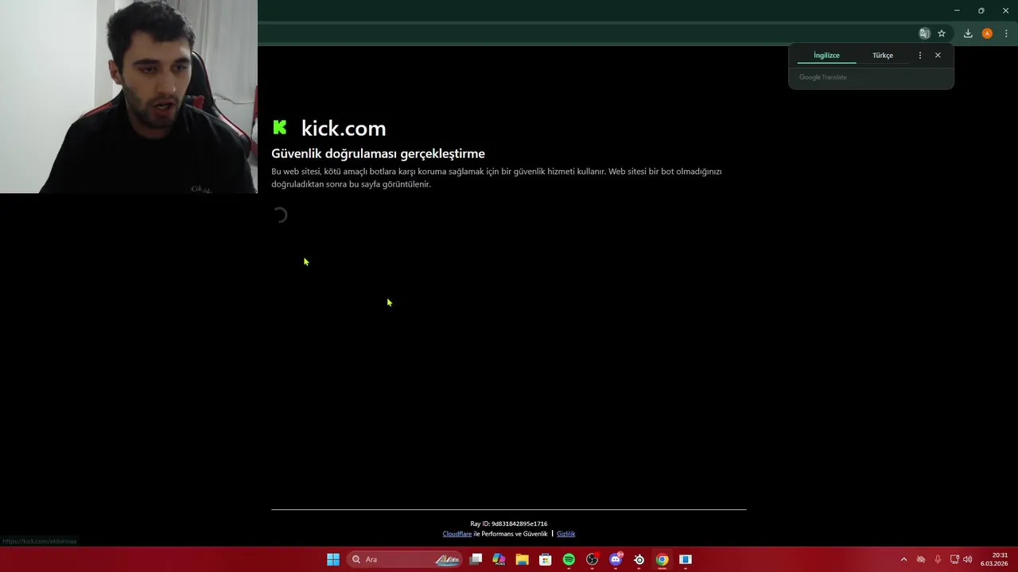Bookmark this page with the star icon
This screenshot has height=572, width=1018.
click(x=942, y=33)
